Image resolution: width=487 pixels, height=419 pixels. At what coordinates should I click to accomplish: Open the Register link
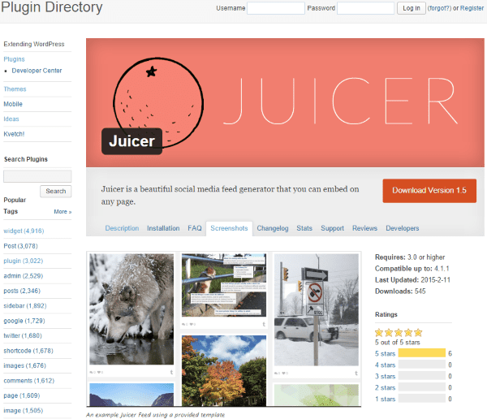coord(472,8)
